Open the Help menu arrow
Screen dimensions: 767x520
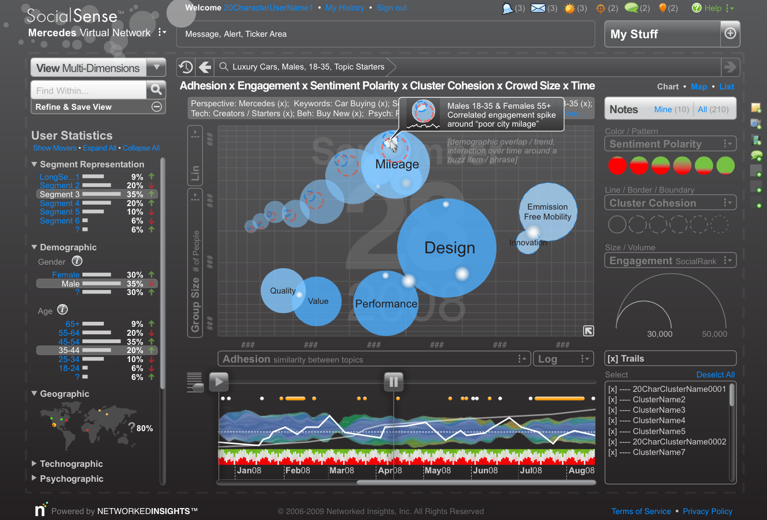729,8
